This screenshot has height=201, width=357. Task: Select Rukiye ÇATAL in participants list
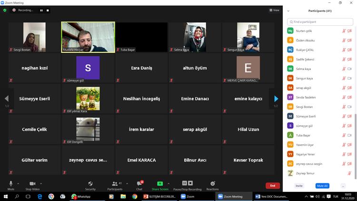[320, 50]
